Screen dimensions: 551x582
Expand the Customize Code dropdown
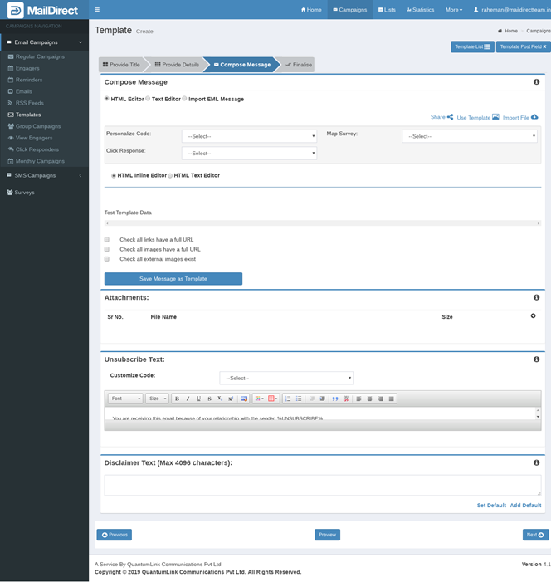[x=286, y=378]
